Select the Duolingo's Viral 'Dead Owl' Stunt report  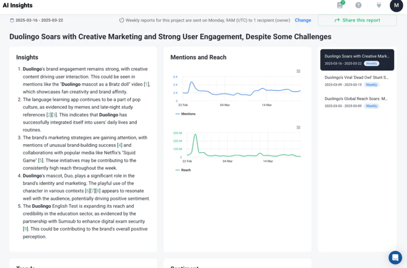point(357,81)
